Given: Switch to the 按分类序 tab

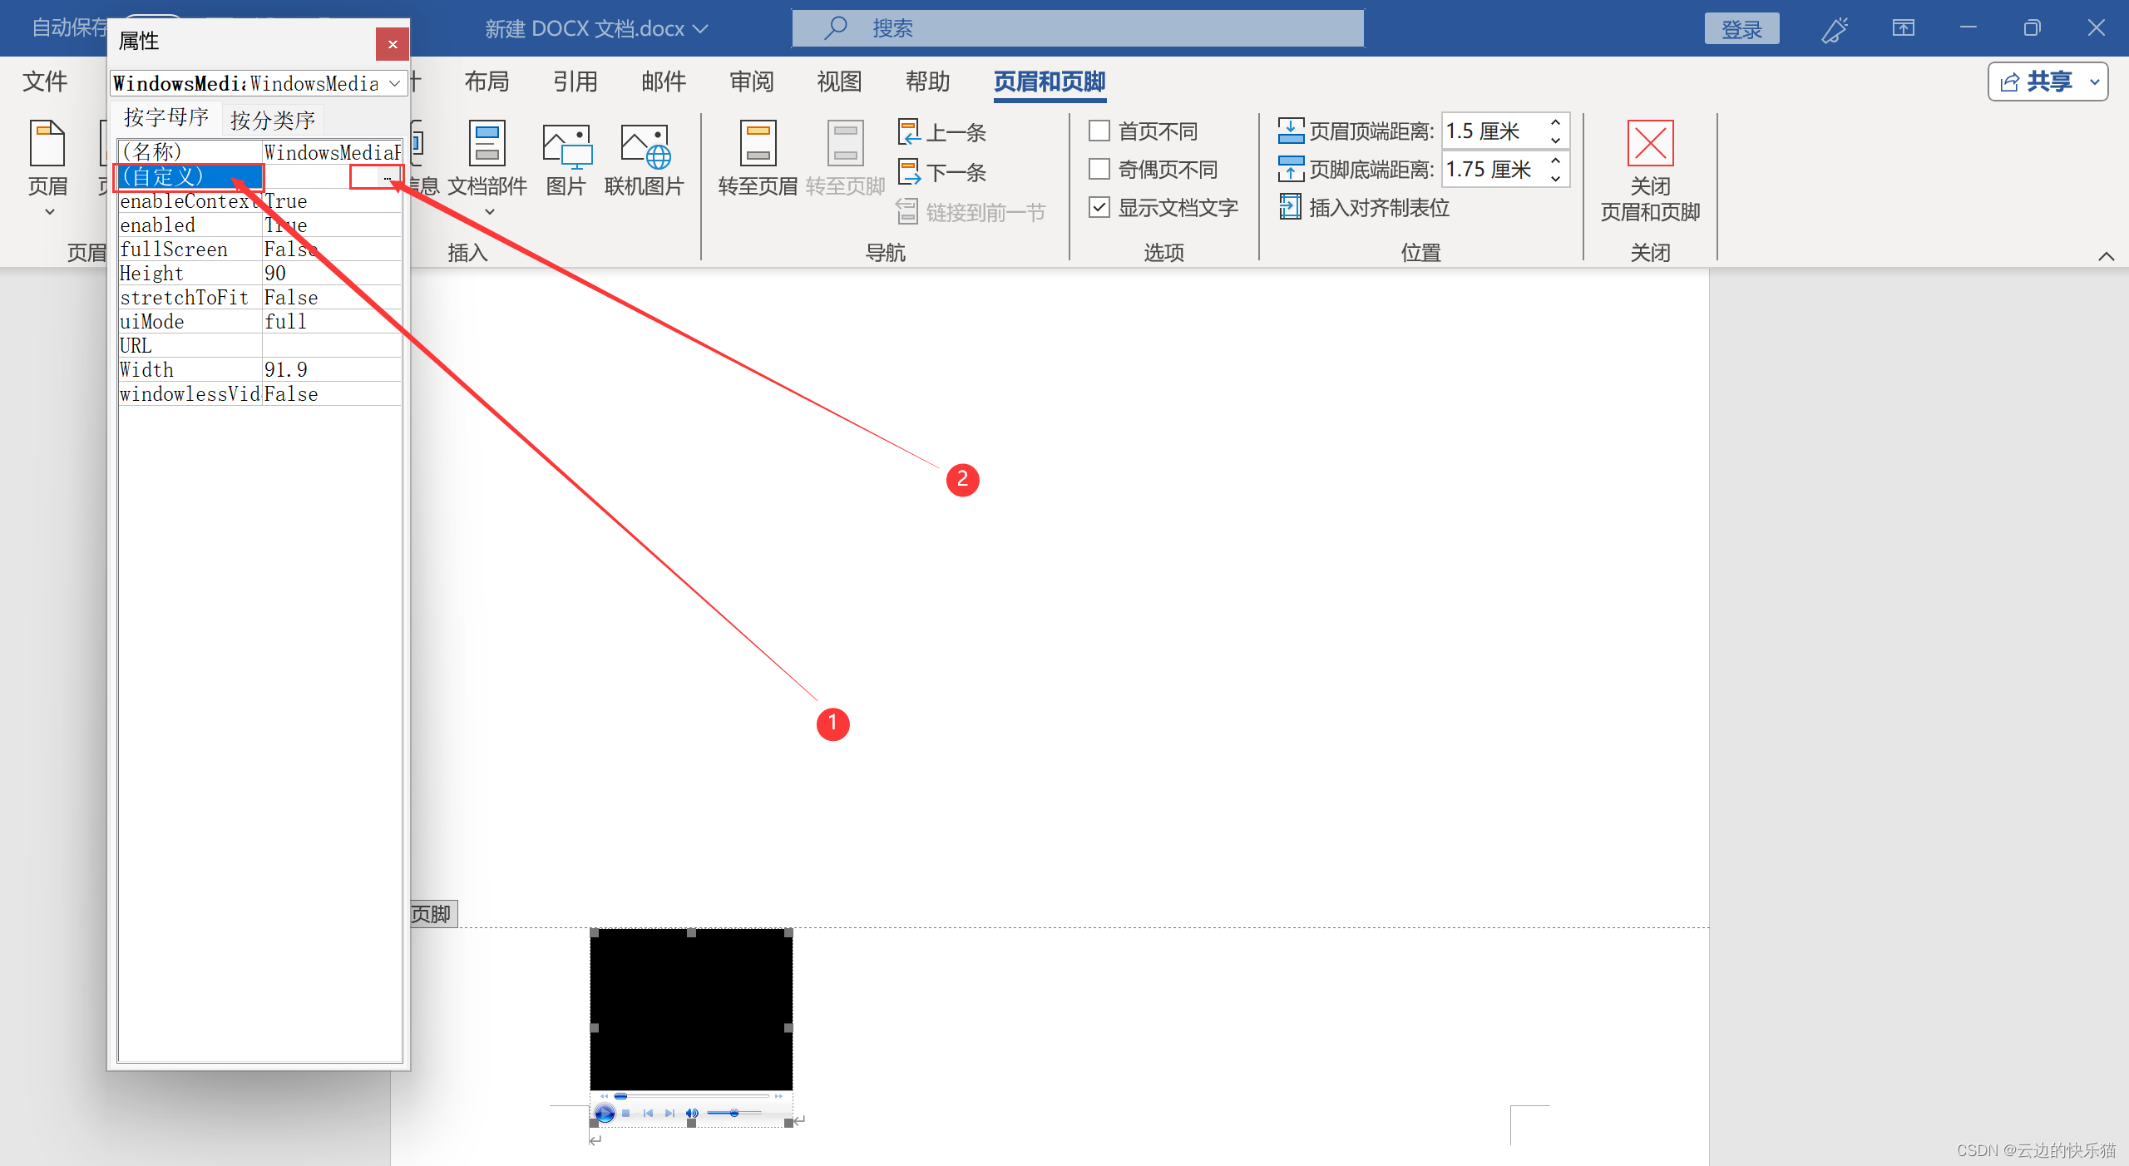Looking at the screenshot, I should pyautogui.click(x=273, y=120).
